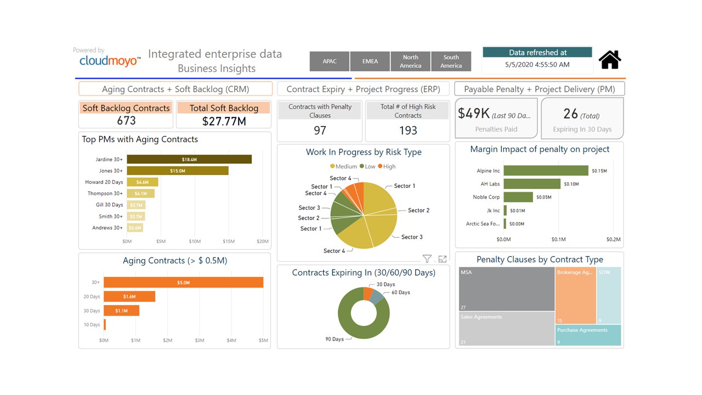Select Thompson 30+ bar $4.1M
The width and height of the screenshot is (702, 395).
coord(141,193)
